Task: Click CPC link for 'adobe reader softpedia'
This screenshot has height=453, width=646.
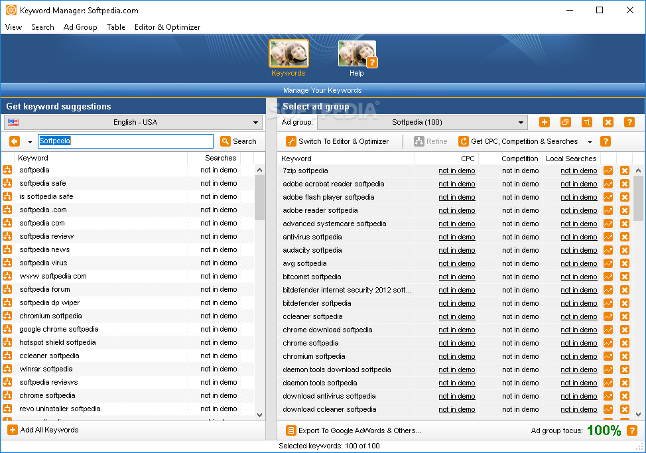Action: 456,210
